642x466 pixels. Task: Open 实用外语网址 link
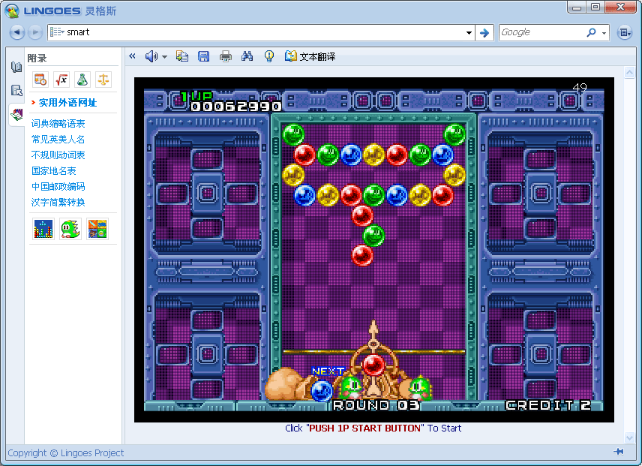(67, 103)
